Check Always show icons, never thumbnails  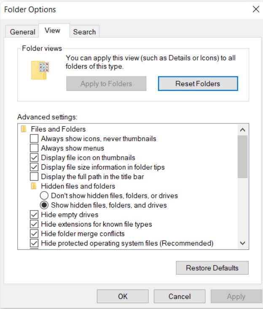34,139
